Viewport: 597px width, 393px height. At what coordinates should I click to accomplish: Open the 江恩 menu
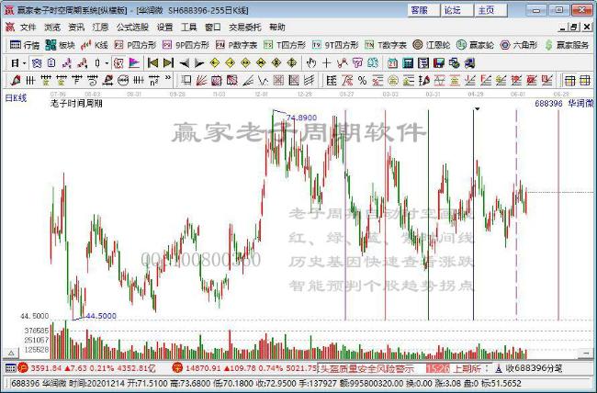pos(100,28)
